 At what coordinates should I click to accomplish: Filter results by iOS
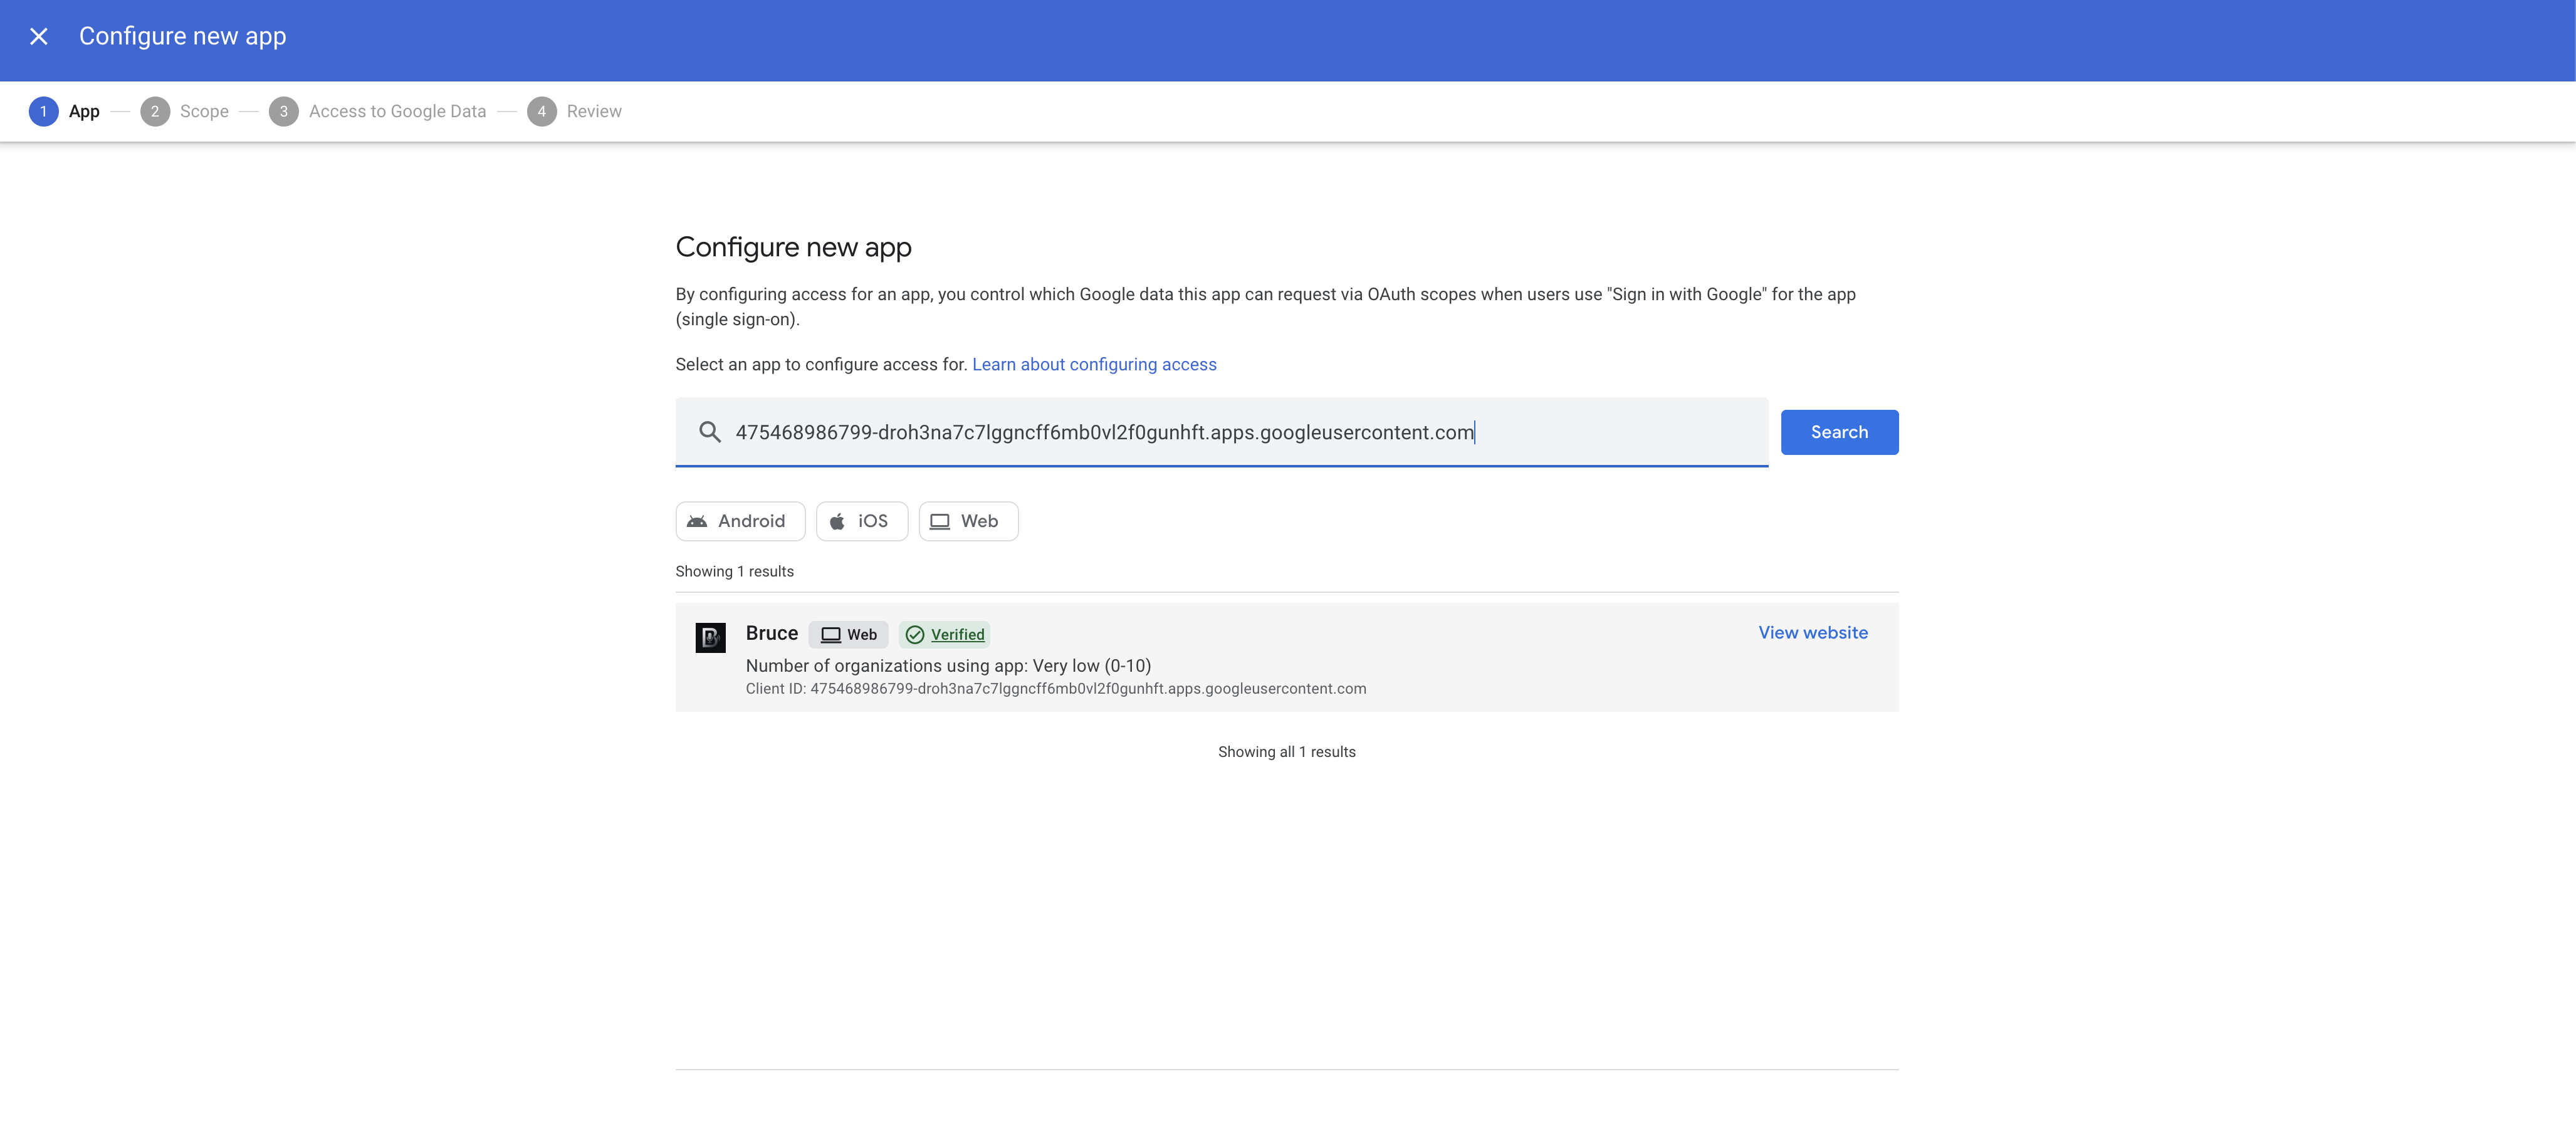click(862, 521)
